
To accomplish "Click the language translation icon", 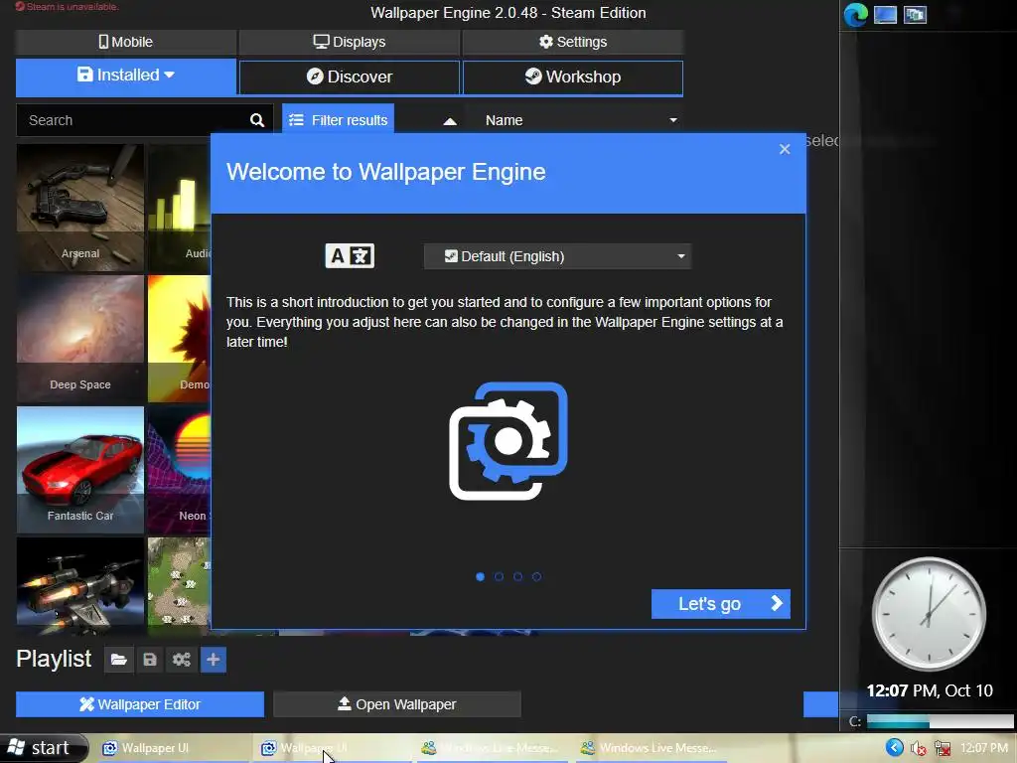I will point(350,256).
